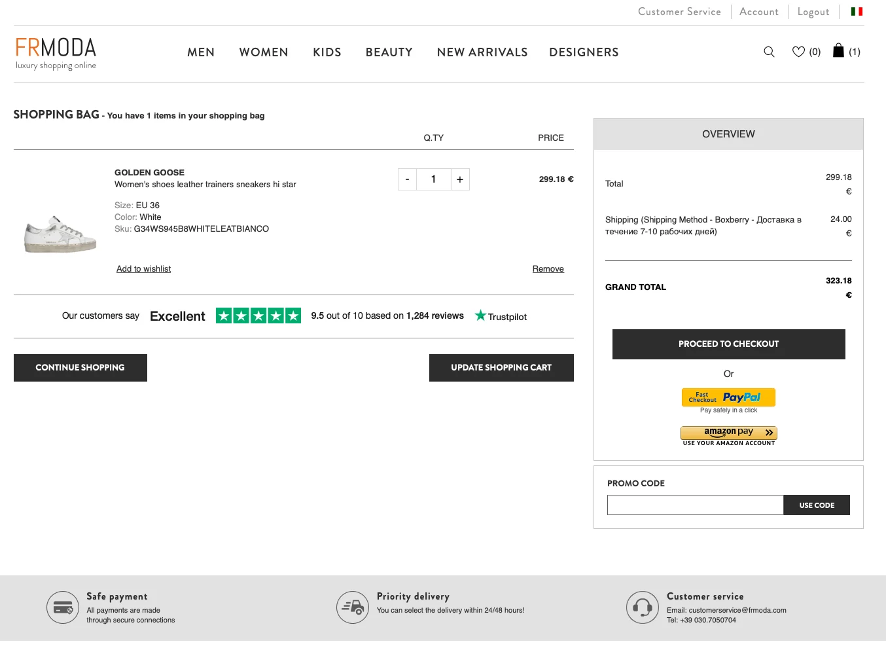Click the Tel +39 030.7050704 text
Screen dimensions: 886x648
pyautogui.click(x=701, y=621)
